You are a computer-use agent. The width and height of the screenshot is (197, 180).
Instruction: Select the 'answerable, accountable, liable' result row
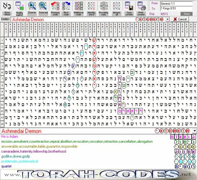click(98, 147)
